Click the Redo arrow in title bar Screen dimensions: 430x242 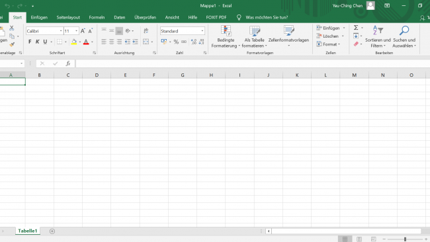[20, 6]
